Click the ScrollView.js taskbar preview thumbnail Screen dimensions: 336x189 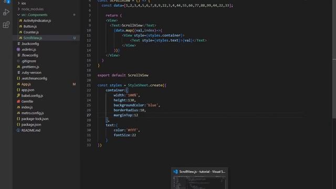[x=199, y=183]
